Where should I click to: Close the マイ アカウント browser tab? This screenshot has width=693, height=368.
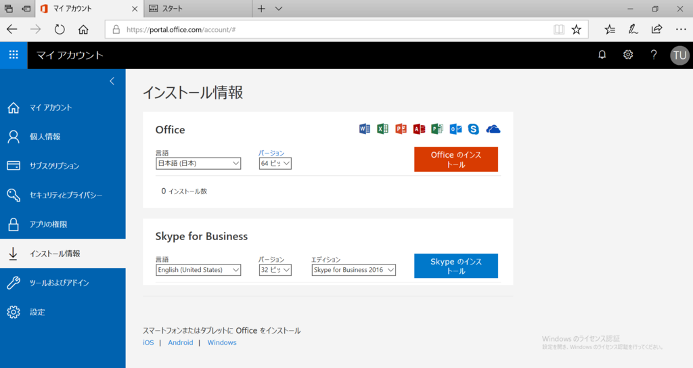pyautogui.click(x=135, y=8)
